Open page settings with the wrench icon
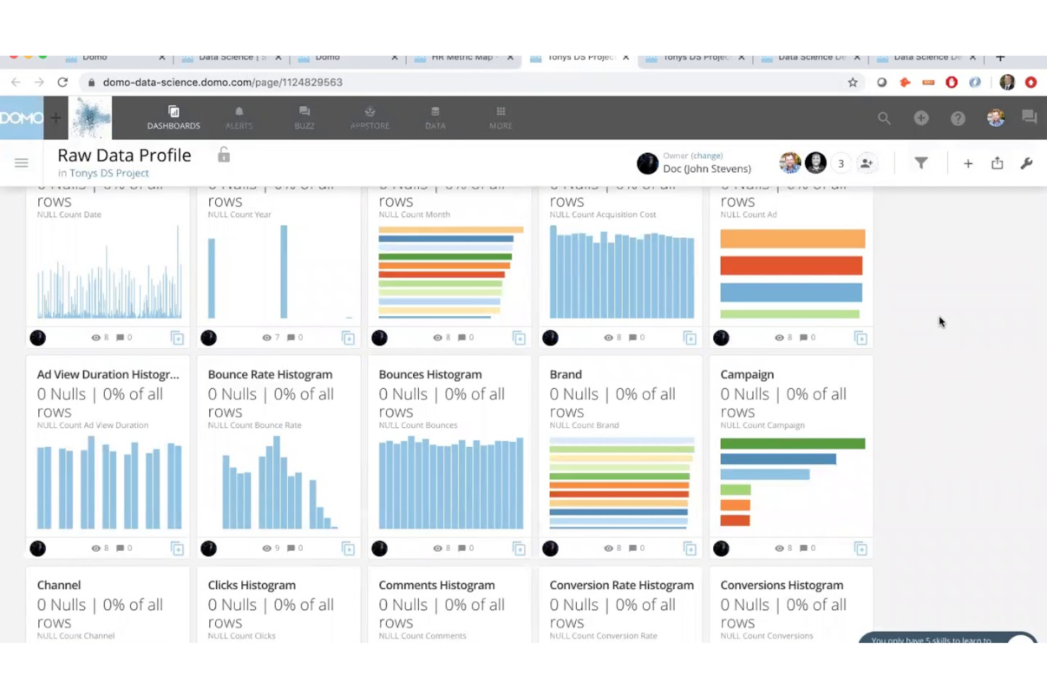Image resolution: width=1047 pixels, height=698 pixels. pos(1027,163)
